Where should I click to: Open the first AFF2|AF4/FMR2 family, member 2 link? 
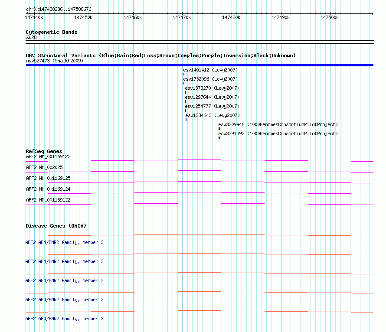click(x=65, y=242)
